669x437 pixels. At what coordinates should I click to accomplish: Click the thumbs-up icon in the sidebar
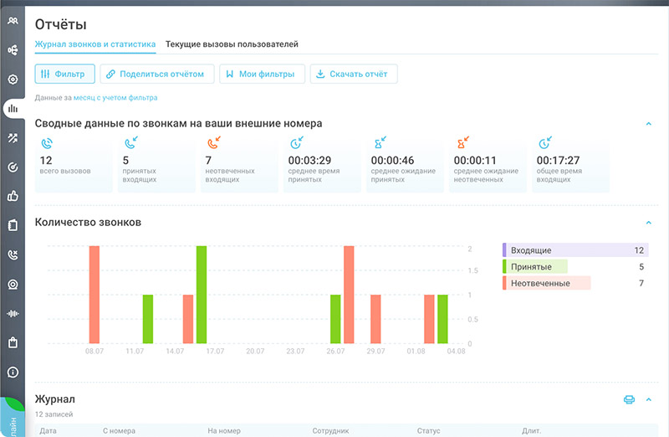(x=13, y=196)
